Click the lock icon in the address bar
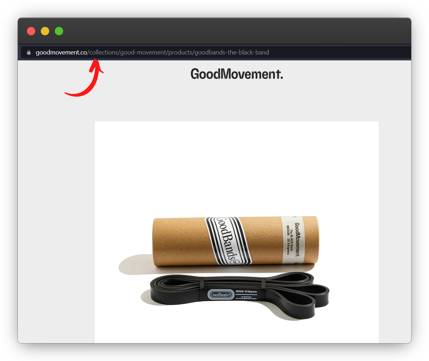The image size is (429, 361). click(29, 52)
